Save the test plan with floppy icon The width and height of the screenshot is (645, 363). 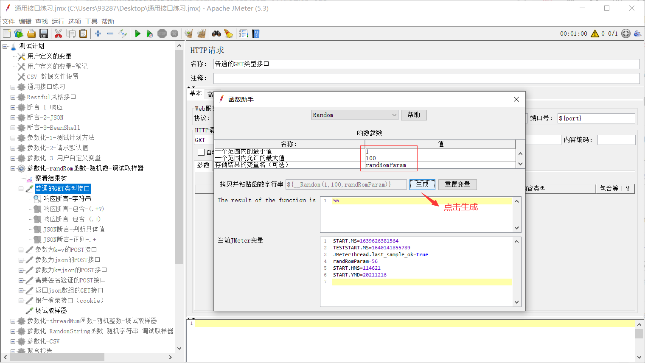(43, 34)
